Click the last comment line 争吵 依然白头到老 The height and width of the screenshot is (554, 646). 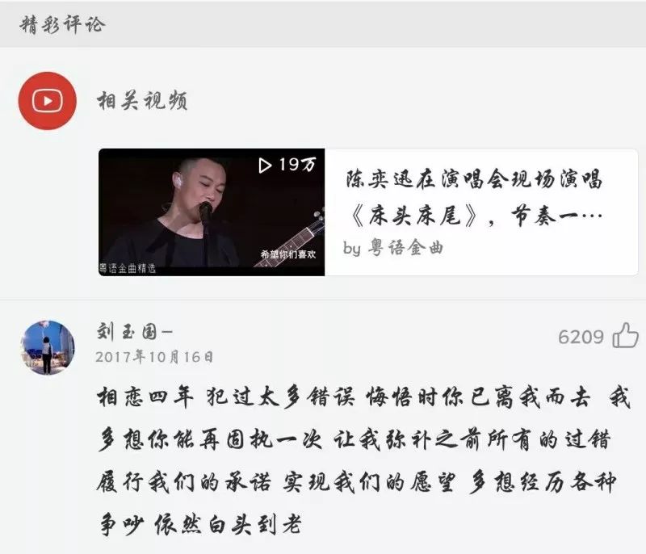point(199,524)
